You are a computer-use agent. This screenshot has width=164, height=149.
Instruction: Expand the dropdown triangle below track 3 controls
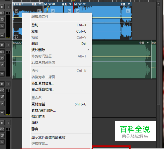click(2, 113)
